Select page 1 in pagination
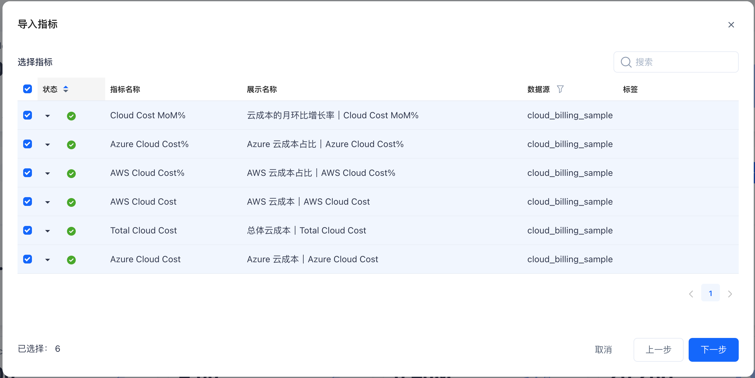 [711, 293]
